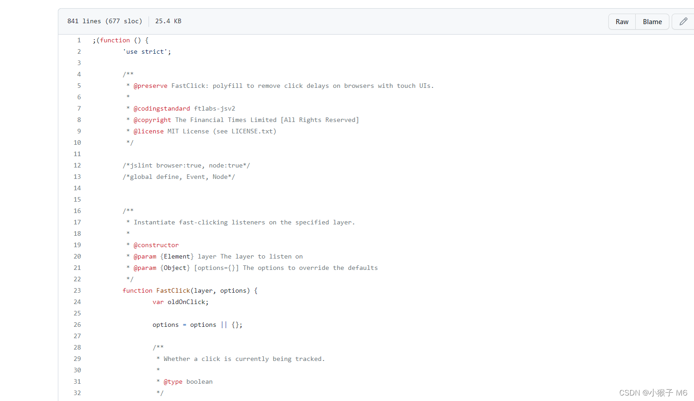Click the '@copyright' annotation

click(x=152, y=120)
